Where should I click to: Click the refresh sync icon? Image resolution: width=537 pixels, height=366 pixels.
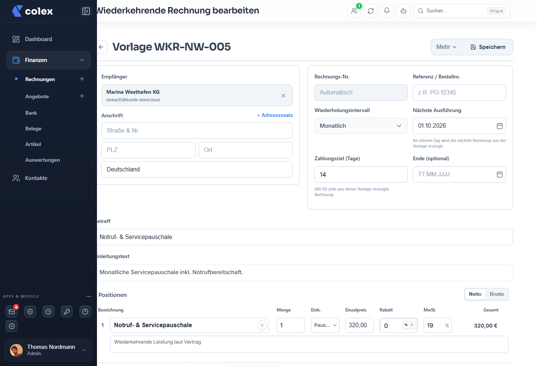(371, 11)
